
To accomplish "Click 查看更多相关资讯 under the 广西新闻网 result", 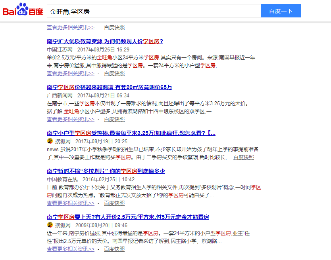I will pyautogui.click(x=71, y=119).
